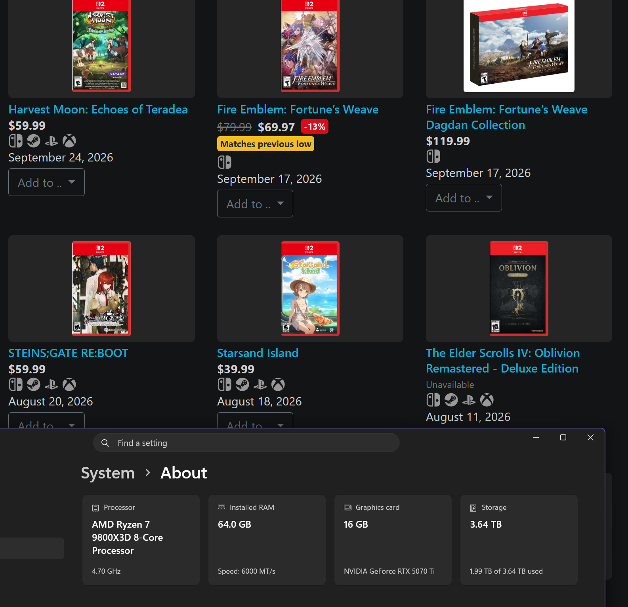
Task: Click PlayStation icon under Oblivion Remastered
Action: click(469, 400)
